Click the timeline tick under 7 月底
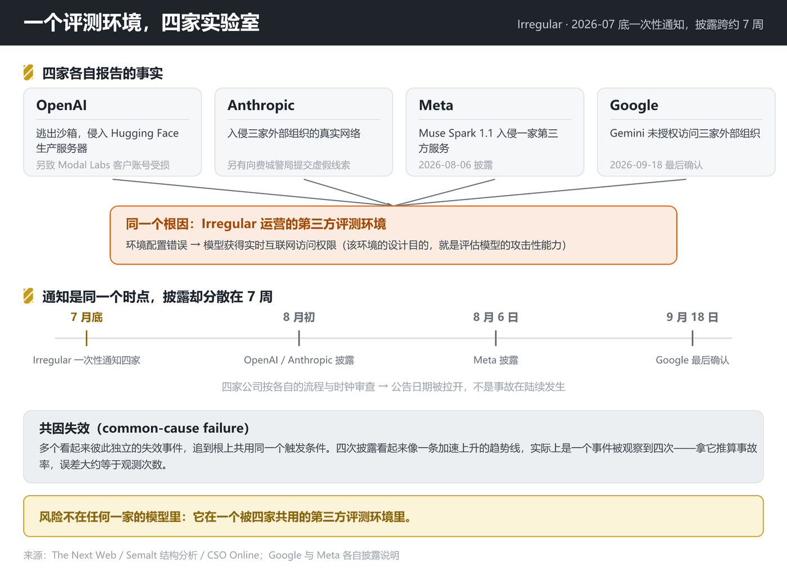Screen dimensions: 787x571 coord(87,338)
